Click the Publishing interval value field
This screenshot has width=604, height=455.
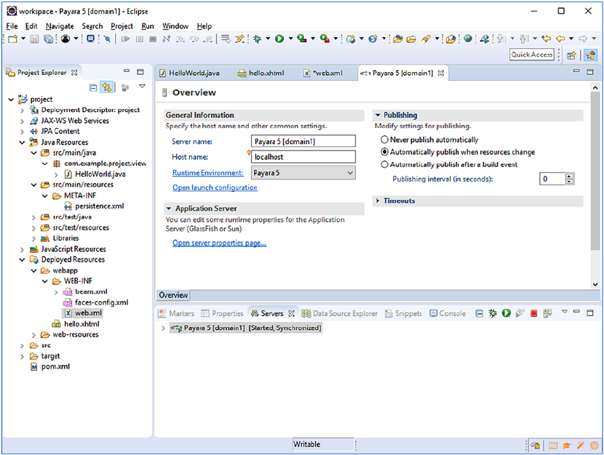click(x=553, y=179)
